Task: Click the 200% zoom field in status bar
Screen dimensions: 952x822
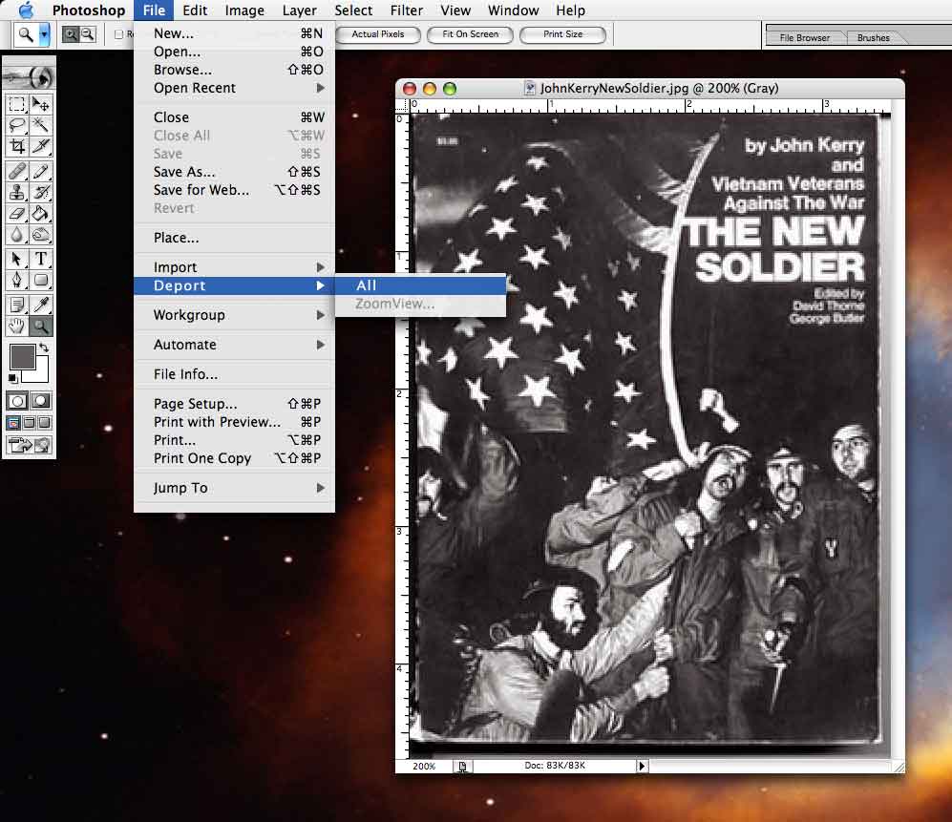Action: (424, 766)
